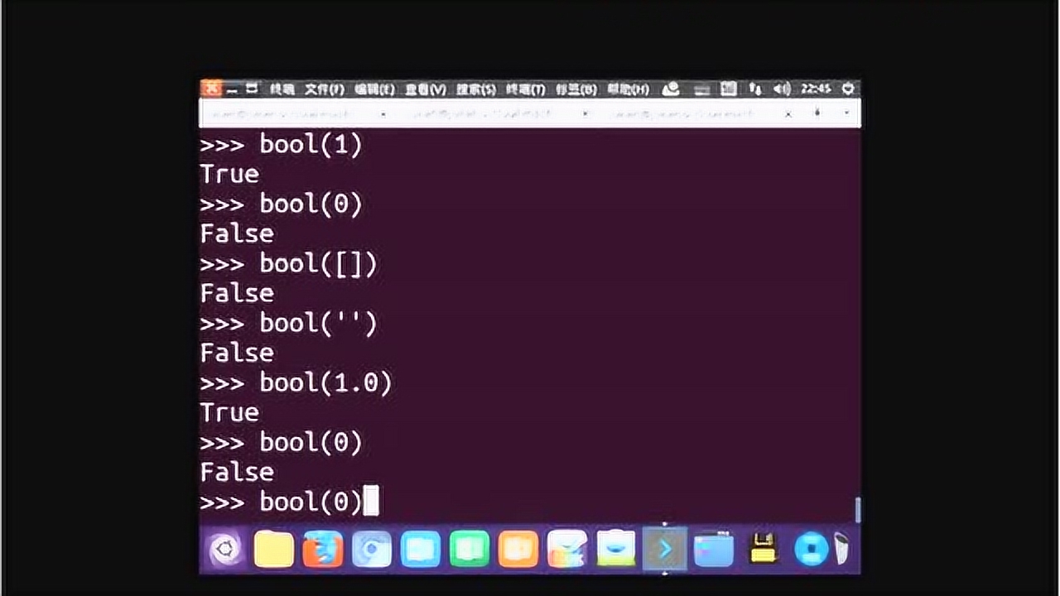Screen dimensions: 1060x596
Task: Launch Firefox from the dock
Action: pos(323,550)
